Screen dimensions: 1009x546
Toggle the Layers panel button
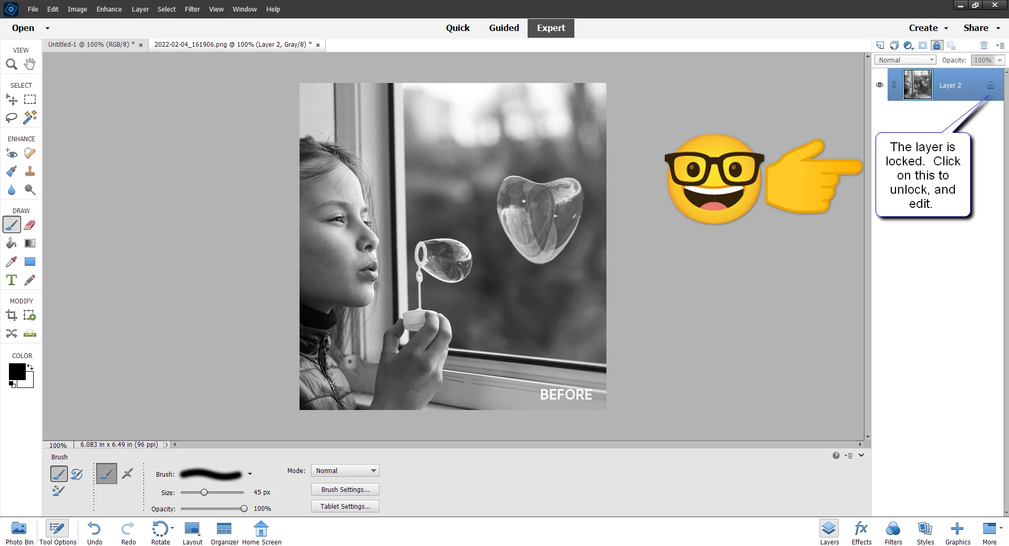(829, 533)
